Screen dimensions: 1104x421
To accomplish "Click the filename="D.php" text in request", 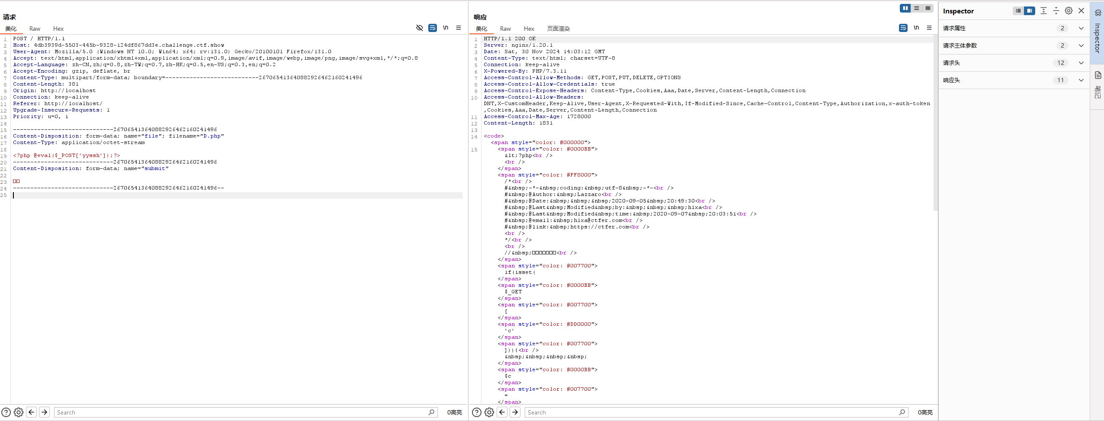I will click(x=196, y=136).
